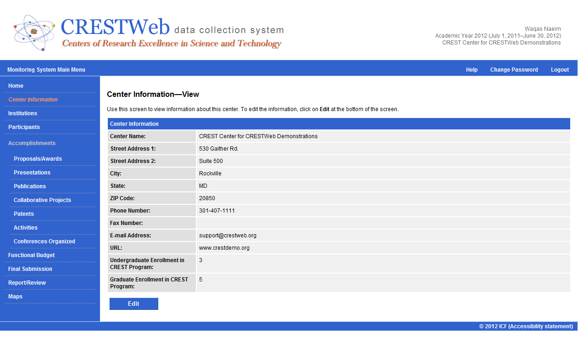The height and width of the screenshot is (348, 578).
Task: Open Patents submenu item
Action: pyautogui.click(x=24, y=214)
